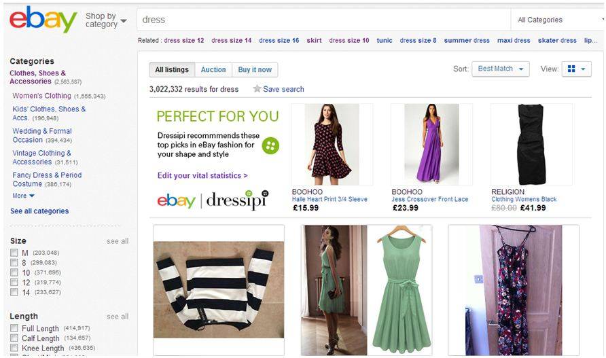Tick the size 14 checkbox
Image resolution: width=606 pixels, height=358 pixels.
(x=14, y=292)
